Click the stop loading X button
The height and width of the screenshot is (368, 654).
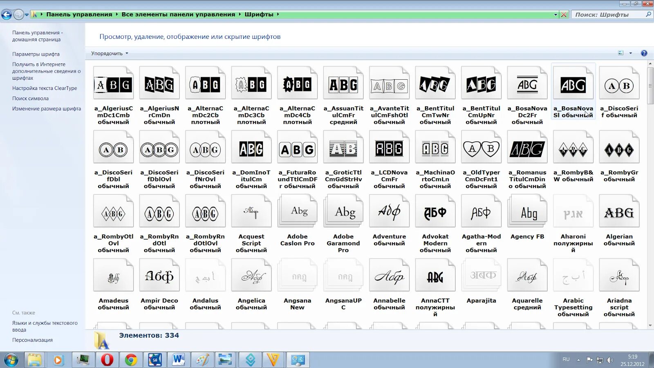coord(564,15)
